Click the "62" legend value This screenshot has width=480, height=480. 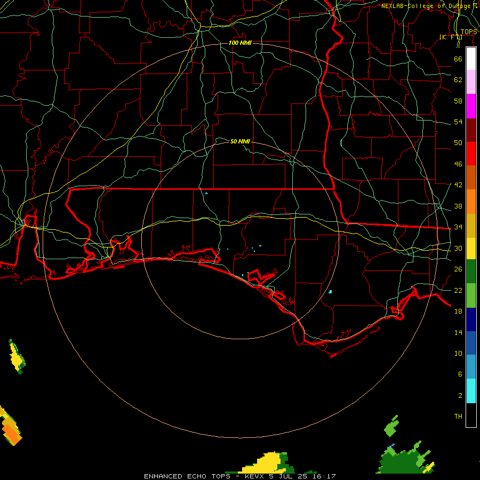458,80
